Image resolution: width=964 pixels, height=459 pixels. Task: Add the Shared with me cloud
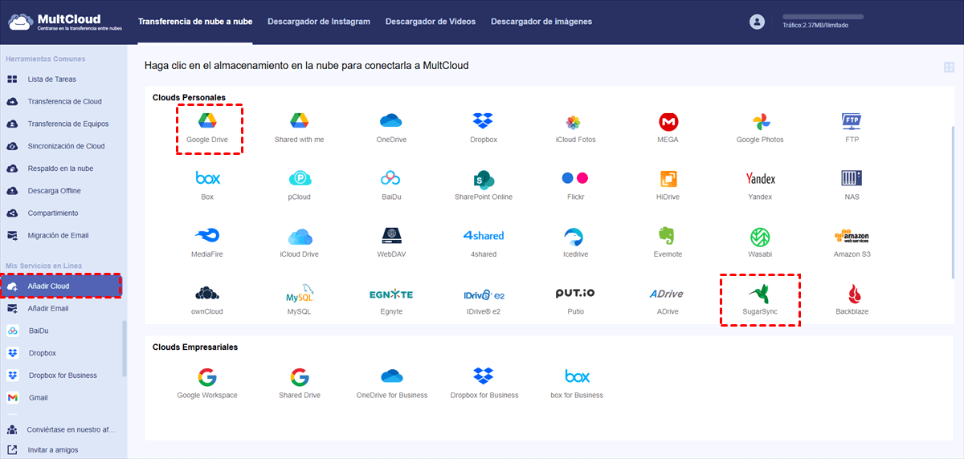(x=299, y=128)
